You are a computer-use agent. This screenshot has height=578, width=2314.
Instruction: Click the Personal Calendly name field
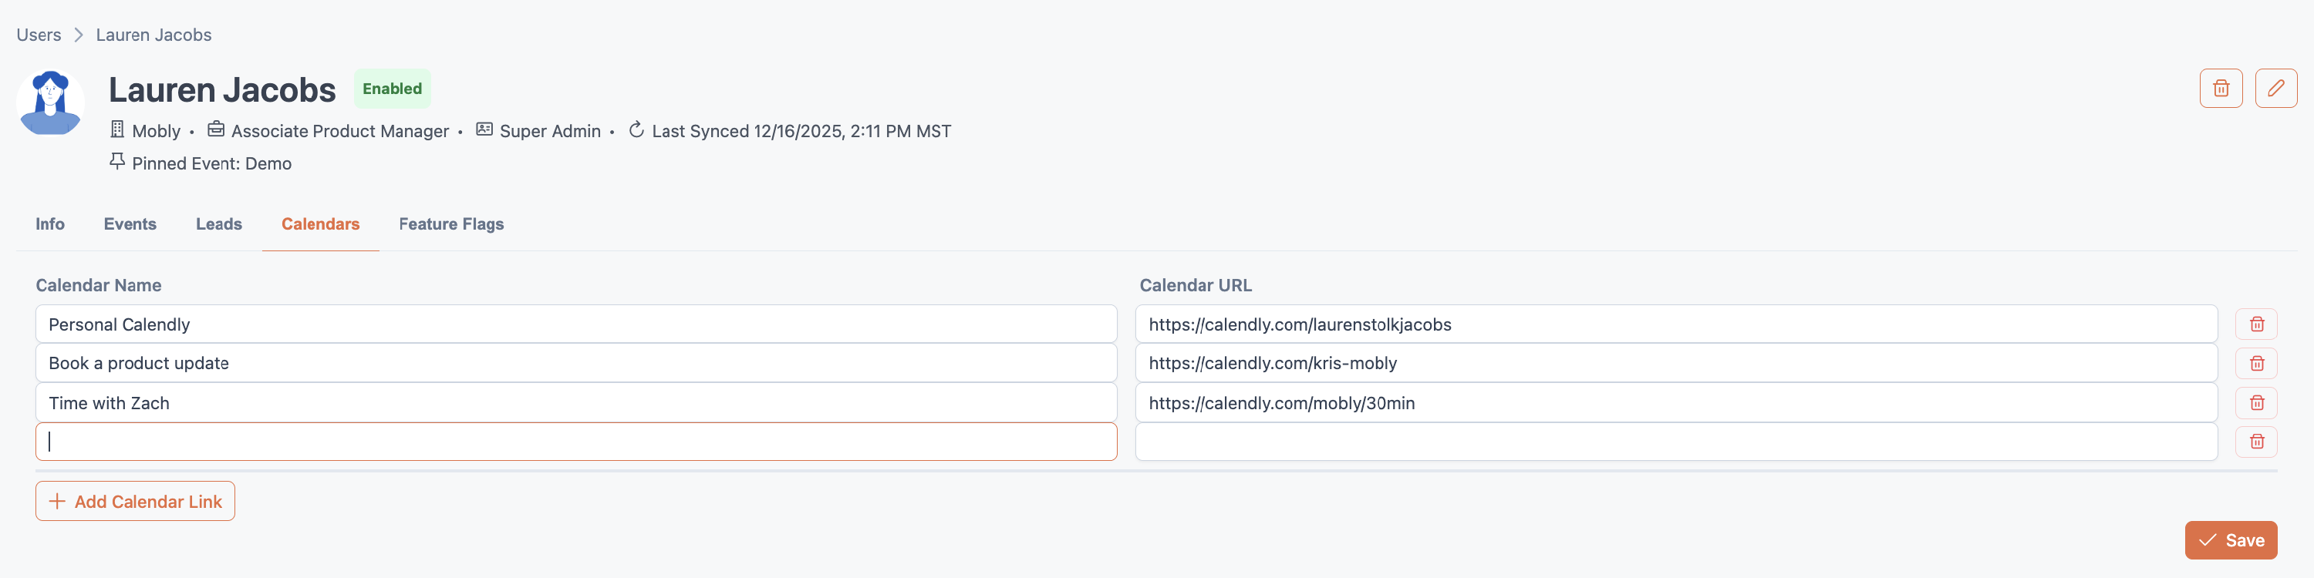tap(575, 324)
